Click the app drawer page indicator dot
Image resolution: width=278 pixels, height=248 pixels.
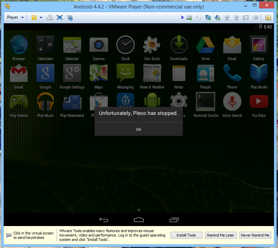pyautogui.click(x=139, y=210)
